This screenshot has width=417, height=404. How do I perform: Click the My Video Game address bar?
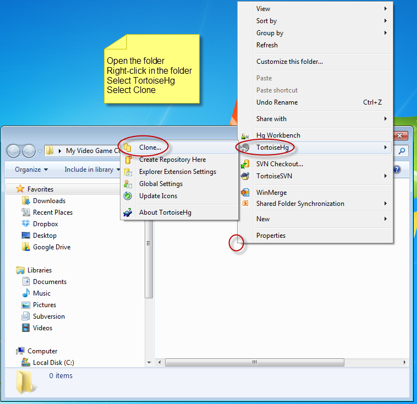pyautogui.click(x=83, y=151)
